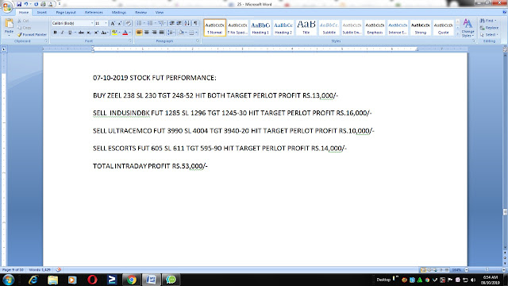Image resolution: width=508 pixels, height=286 pixels.
Task: Increase indent icon
Action: tap(179, 23)
